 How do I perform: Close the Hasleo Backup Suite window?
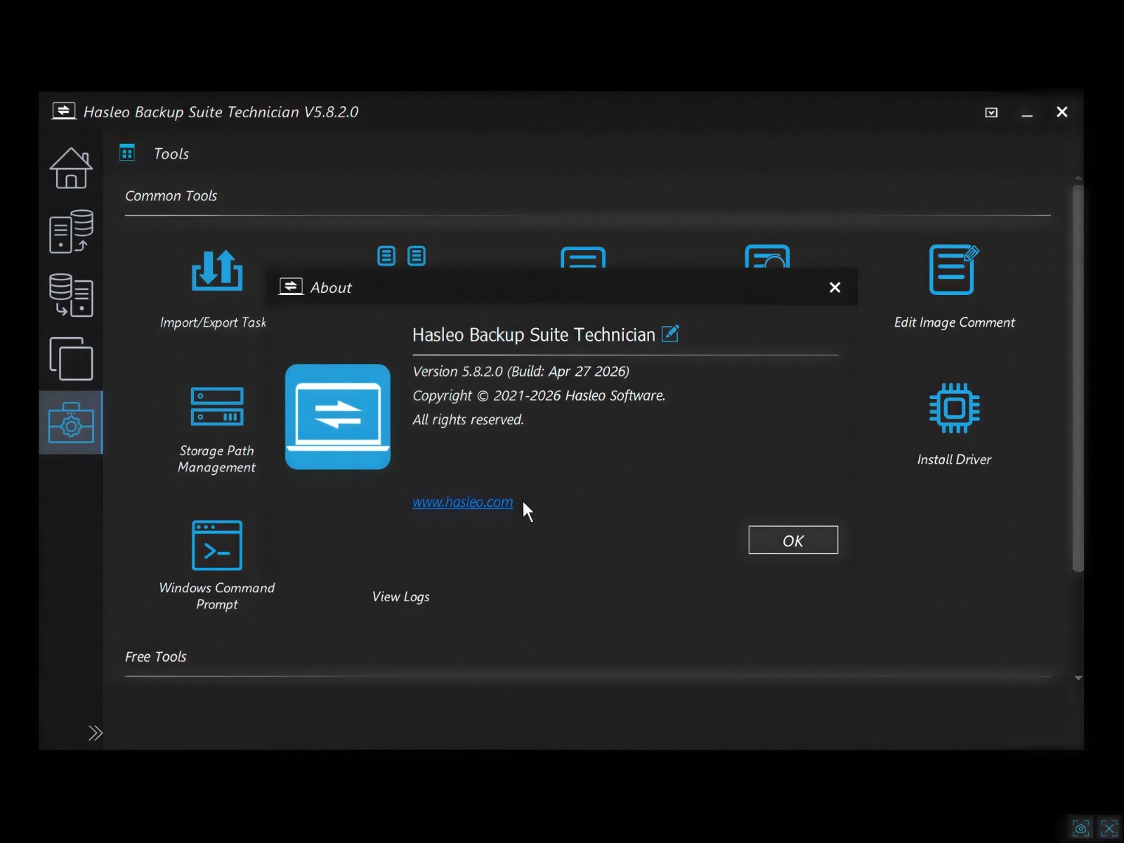pyautogui.click(x=1062, y=112)
